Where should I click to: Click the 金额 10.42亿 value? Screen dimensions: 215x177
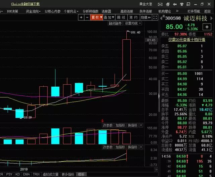tap(206, 109)
